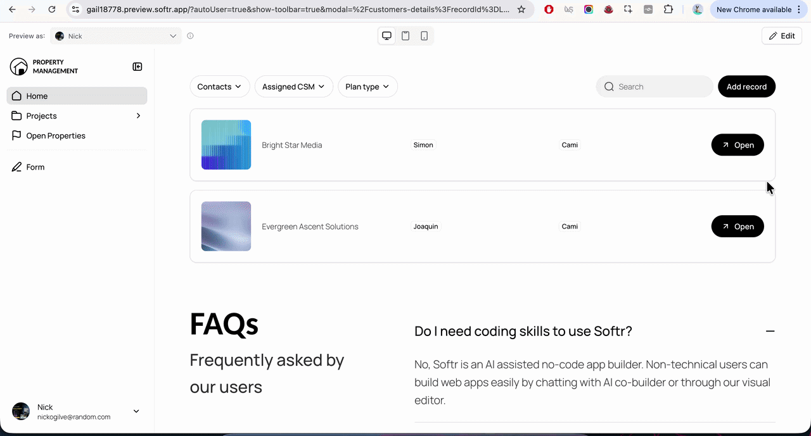Switch to mobile preview mode
Viewport: 811px width, 436px height.
click(425, 36)
